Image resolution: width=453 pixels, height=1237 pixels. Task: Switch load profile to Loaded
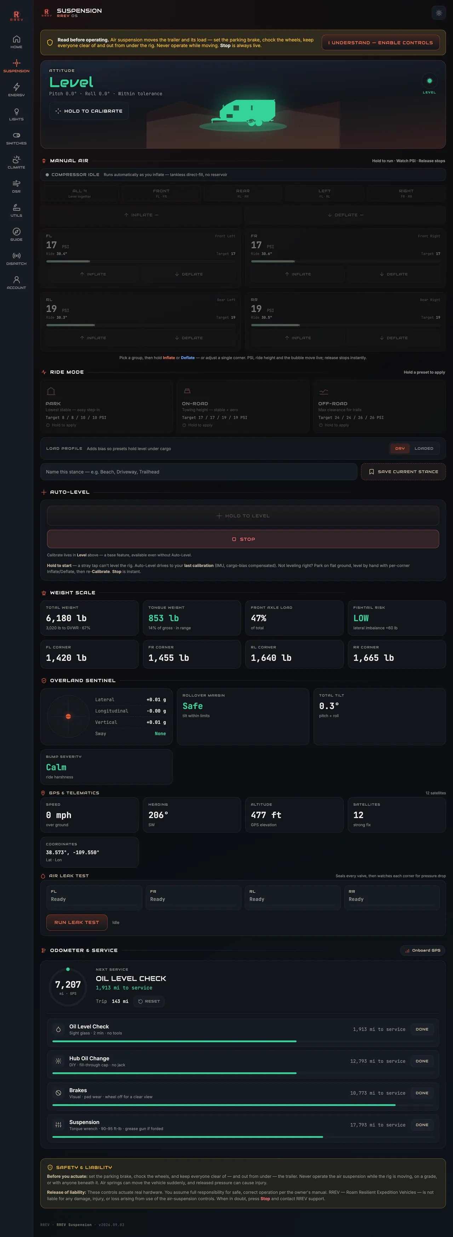click(424, 448)
